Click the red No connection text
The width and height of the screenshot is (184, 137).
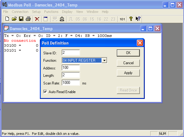point(20,41)
